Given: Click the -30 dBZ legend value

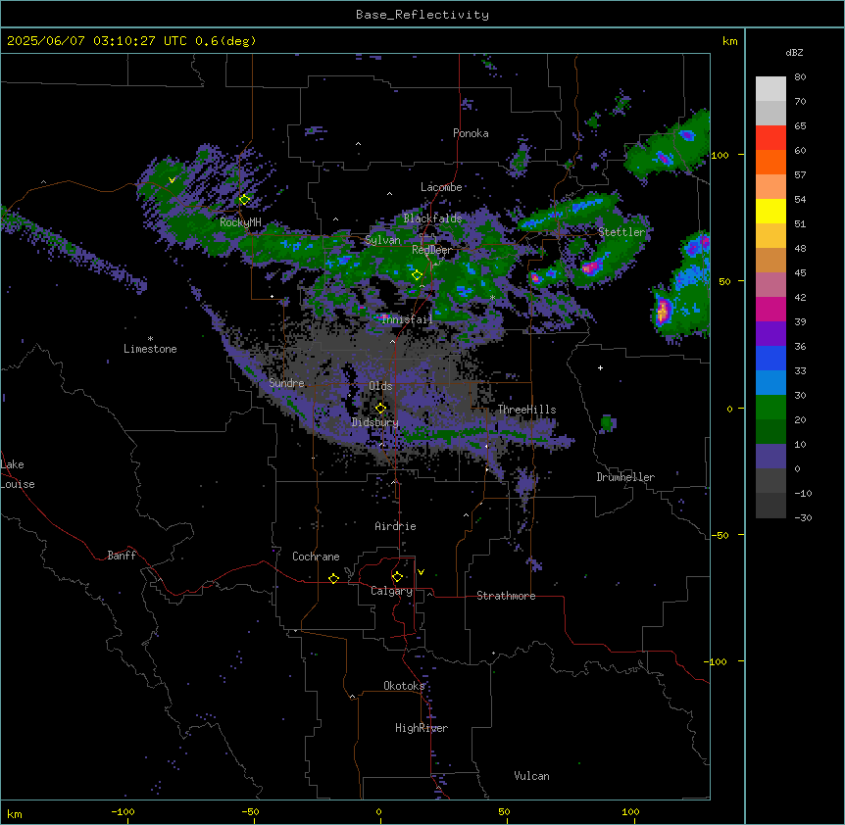Looking at the screenshot, I should click(803, 518).
